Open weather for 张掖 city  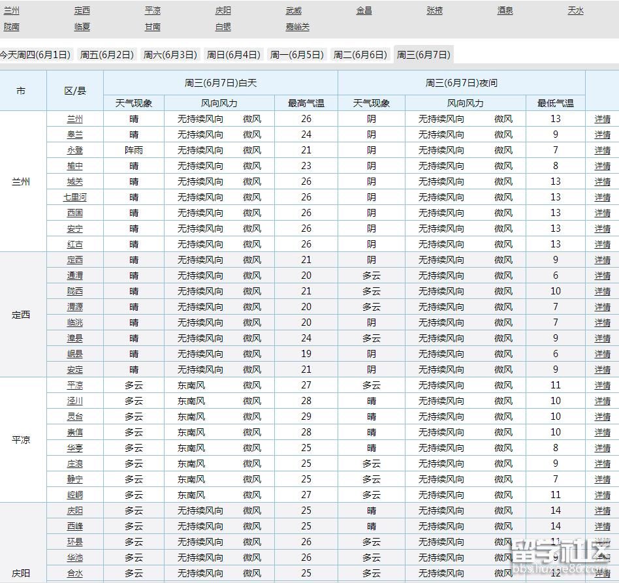click(435, 10)
